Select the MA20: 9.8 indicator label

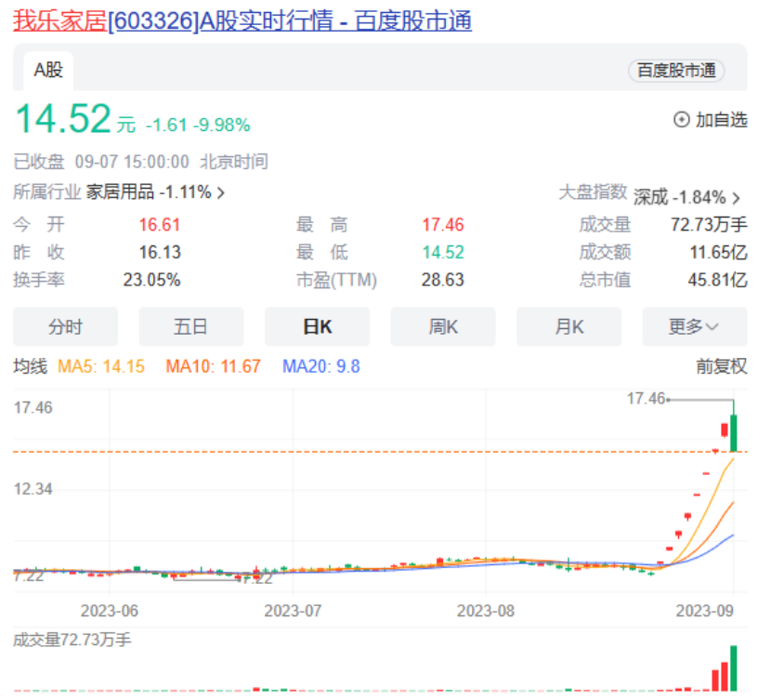[x=321, y=366]
